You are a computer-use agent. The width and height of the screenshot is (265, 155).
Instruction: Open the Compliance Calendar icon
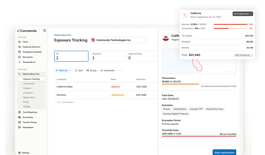coord(19,52)
